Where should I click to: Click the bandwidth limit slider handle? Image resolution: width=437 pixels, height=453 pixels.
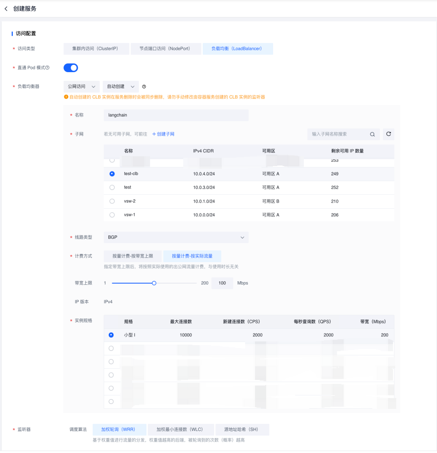pos(154,283)
